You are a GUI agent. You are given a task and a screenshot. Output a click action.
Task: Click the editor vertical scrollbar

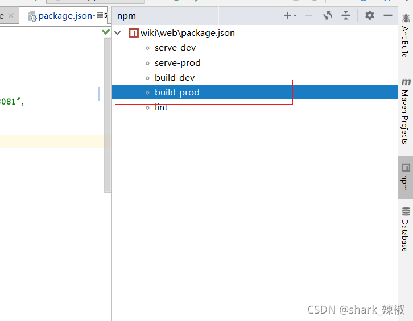(x=108, y=115)
